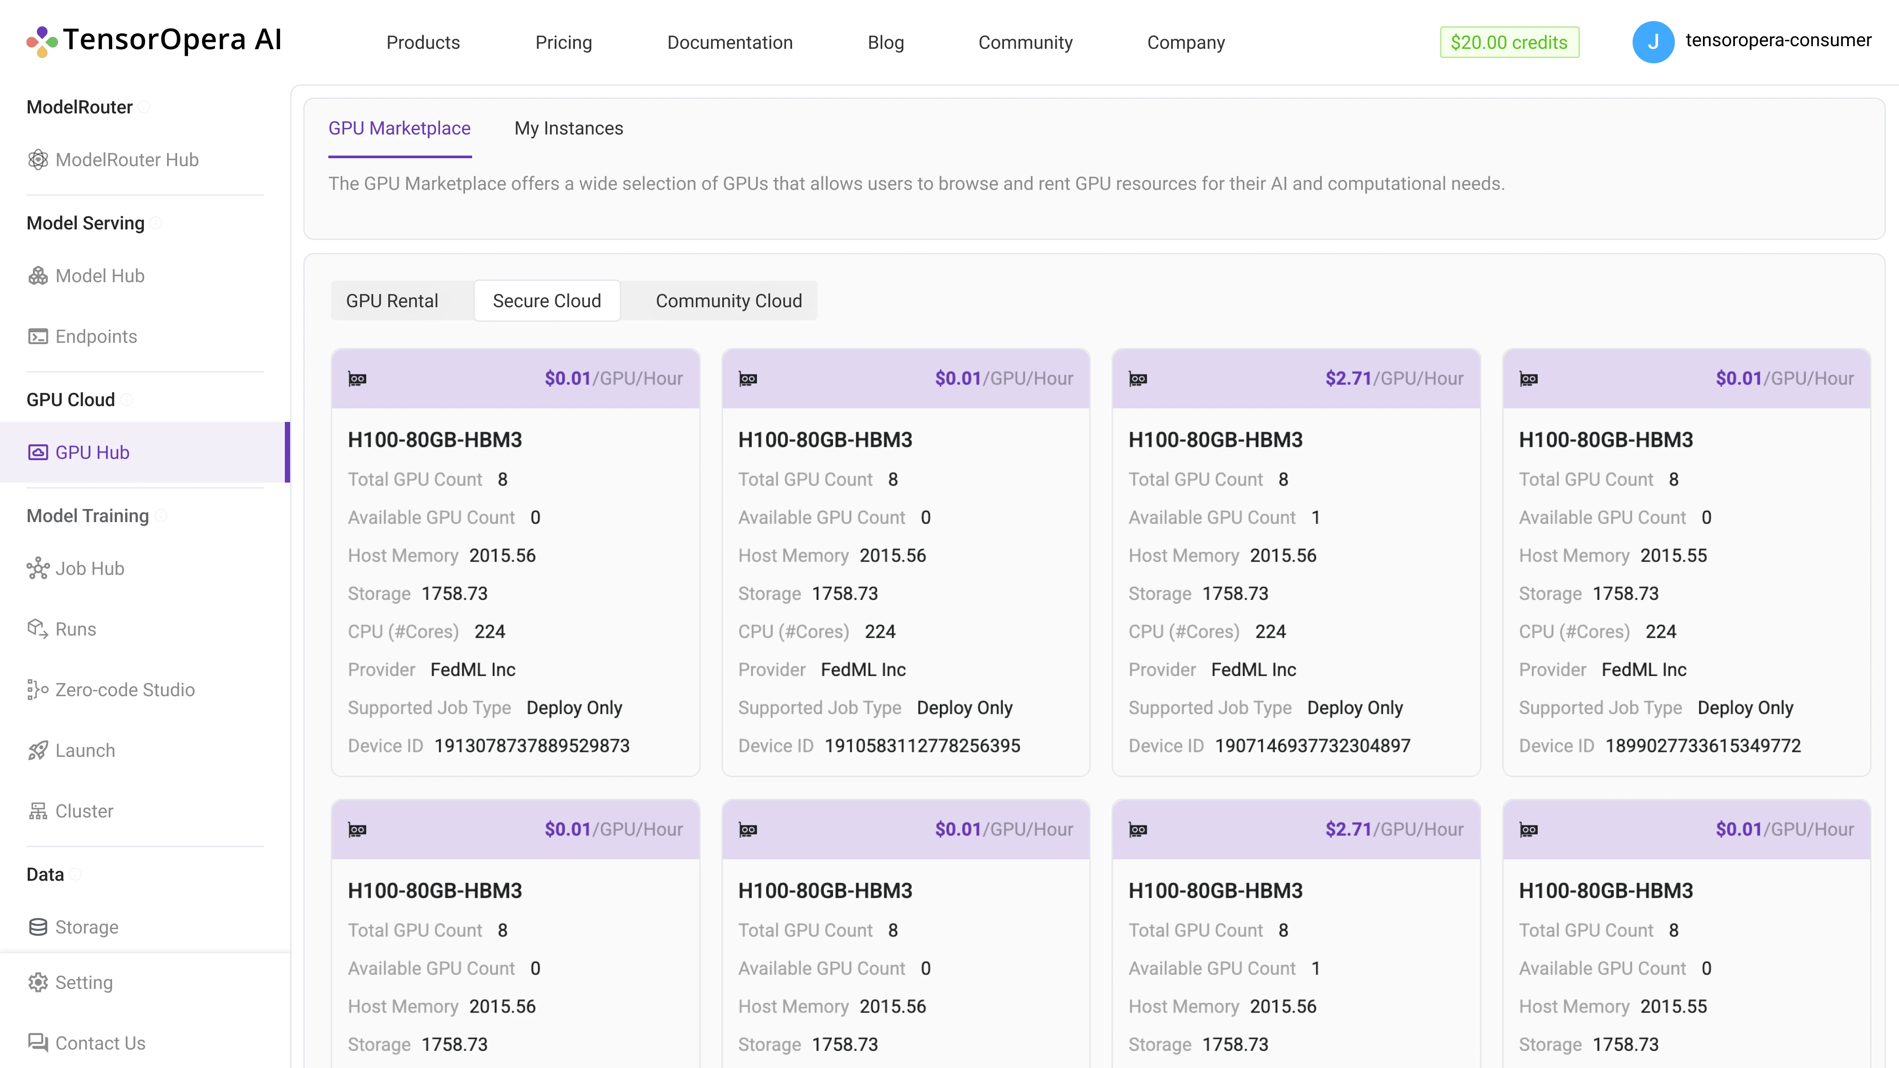Enable GPU Rental mode
This screenshot has height=1068, width=1899.
coord(392,300)
